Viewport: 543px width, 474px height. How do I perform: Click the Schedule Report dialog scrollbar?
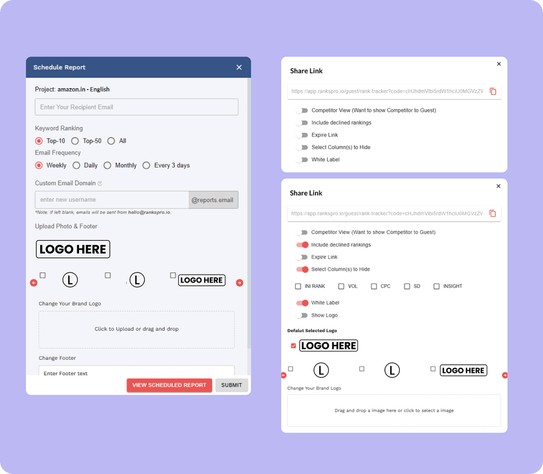pos(249,213)
